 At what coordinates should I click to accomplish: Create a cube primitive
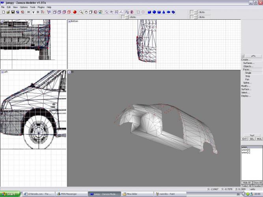[149, 12]
